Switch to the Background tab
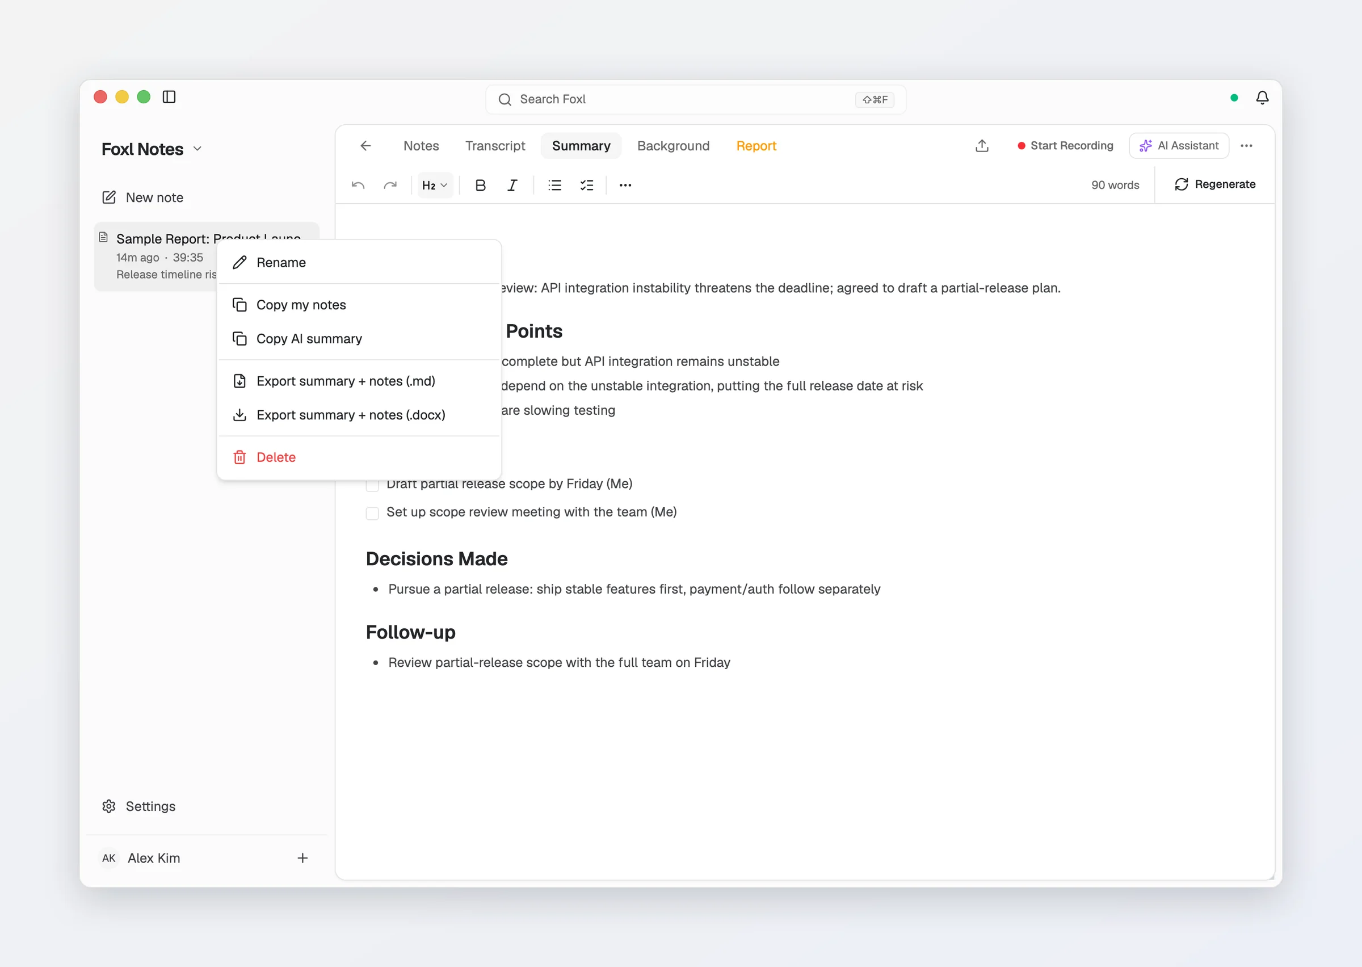 pyautogui.click(x=673, y=146)
